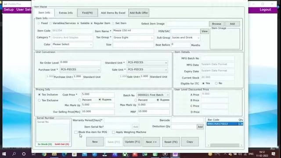The image size is (281, 158).
Task: Click the Barcode input field
Action: [187, 120]
